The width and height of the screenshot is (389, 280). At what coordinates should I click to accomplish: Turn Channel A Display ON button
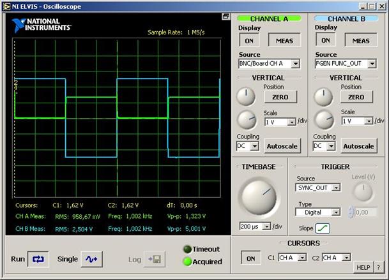tap(249, 41)
